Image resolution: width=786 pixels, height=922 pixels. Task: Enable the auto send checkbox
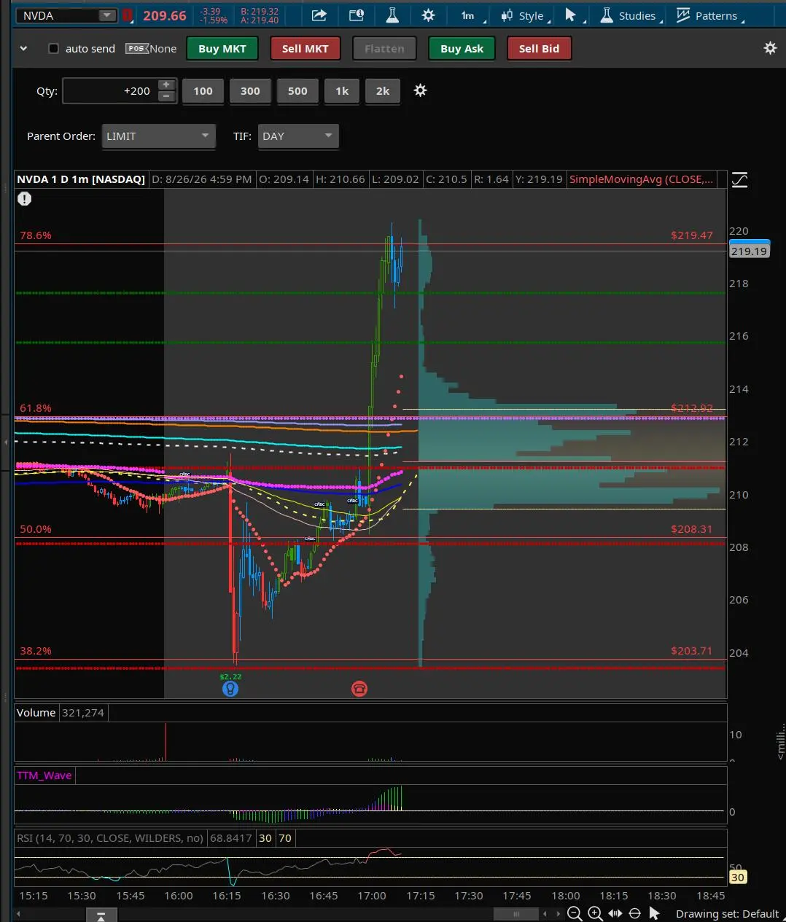[53, 49]
